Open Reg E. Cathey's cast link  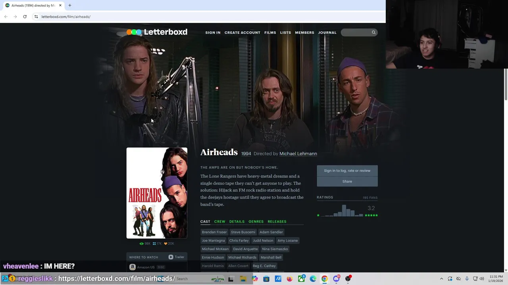point(264,266)
